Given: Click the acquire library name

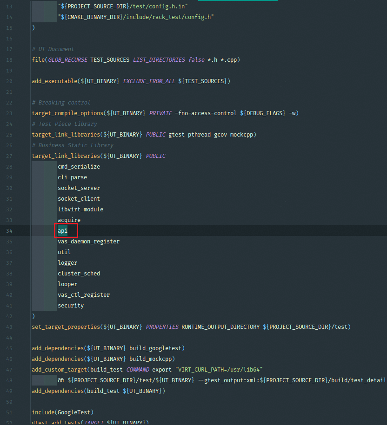Looking at the screenshot, I should pos(69,220).
